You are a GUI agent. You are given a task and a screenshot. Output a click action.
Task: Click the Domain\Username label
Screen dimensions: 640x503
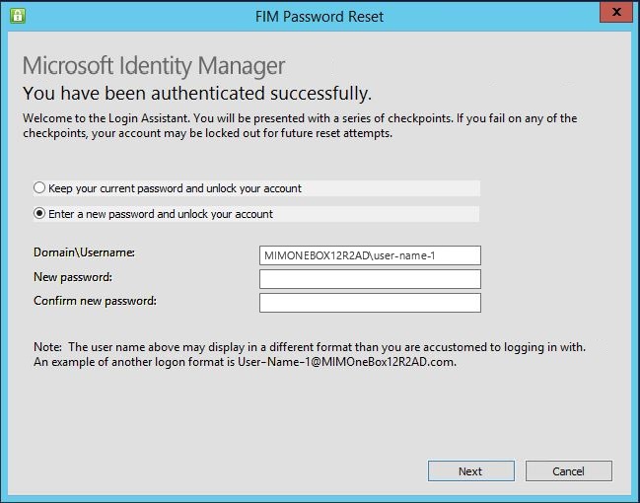click(x=84, y=253)
